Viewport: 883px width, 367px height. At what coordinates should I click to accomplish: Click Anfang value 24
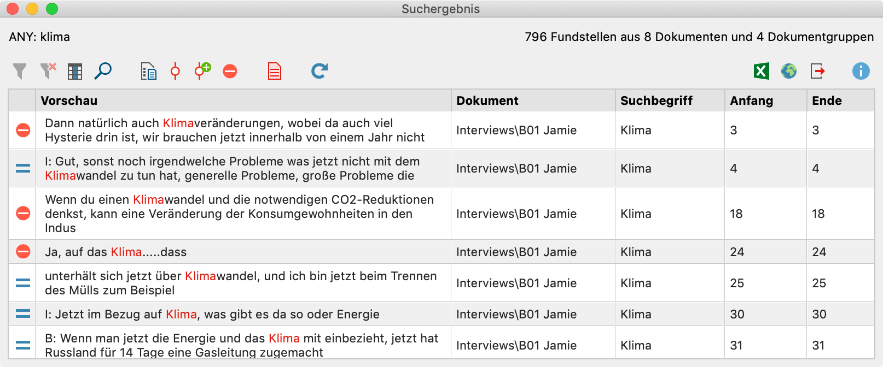tap(737, 252)
